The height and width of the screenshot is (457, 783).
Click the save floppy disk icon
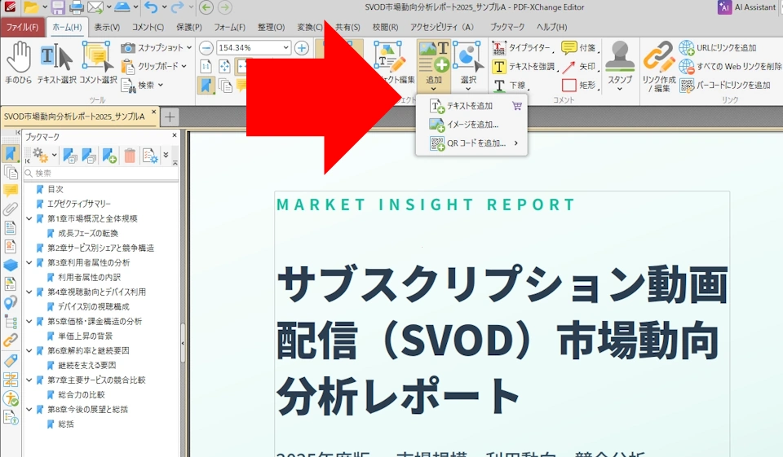coord(58,7)
